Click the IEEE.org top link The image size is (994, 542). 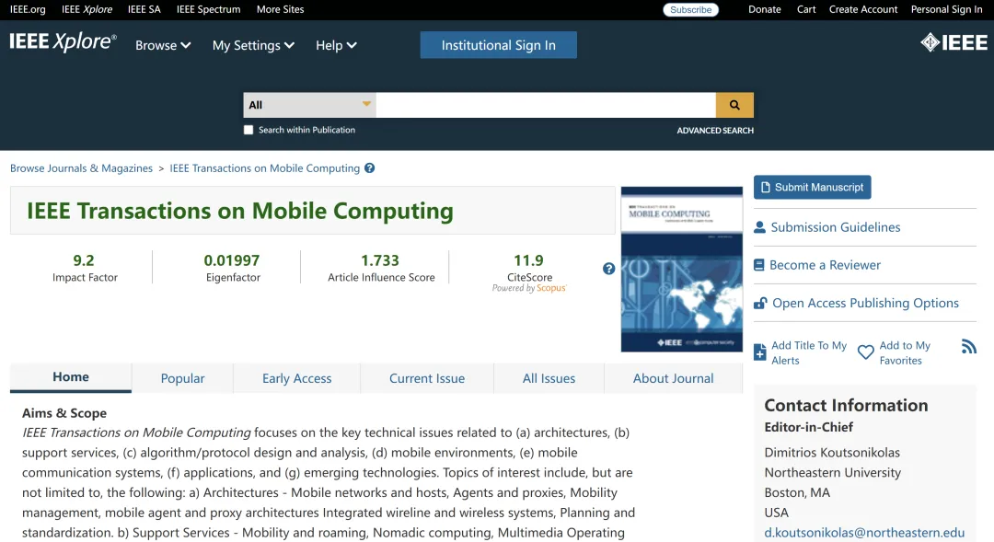tap(28, 9)
